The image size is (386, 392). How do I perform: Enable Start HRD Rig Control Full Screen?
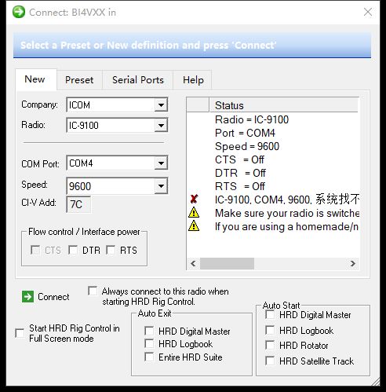(x=20, y=333)
